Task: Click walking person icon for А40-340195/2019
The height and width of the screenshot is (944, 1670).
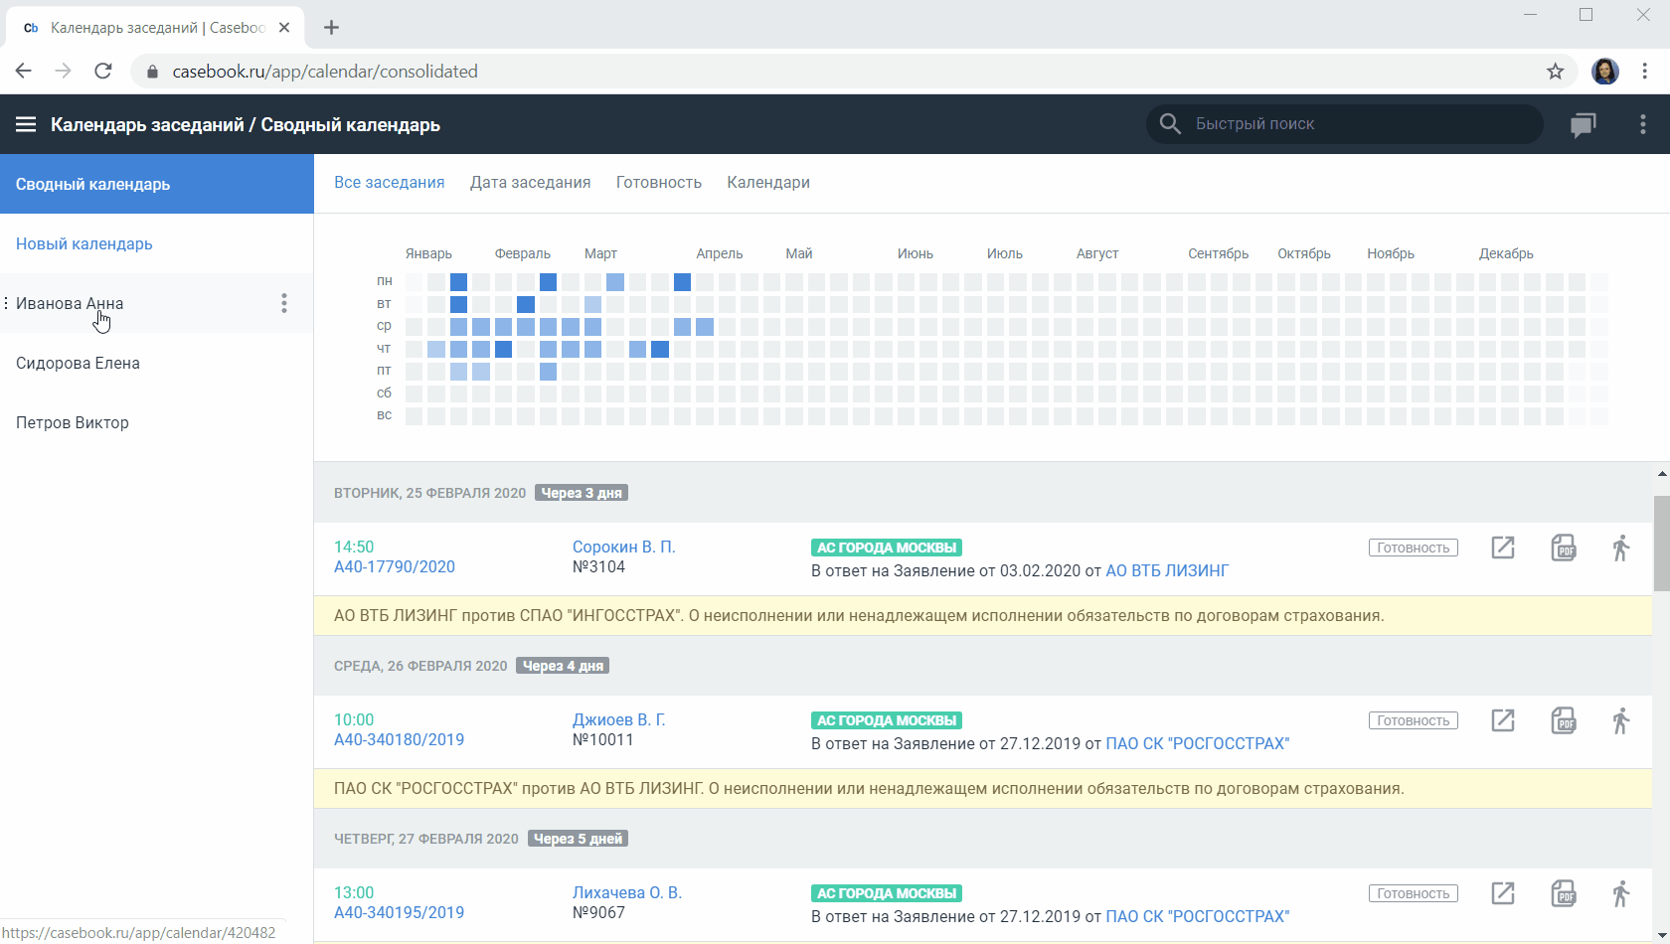Action: [1621, 893]
